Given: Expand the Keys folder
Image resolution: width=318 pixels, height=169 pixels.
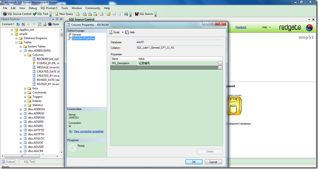Looking at the screenshot, I should [x=25, y=89].
